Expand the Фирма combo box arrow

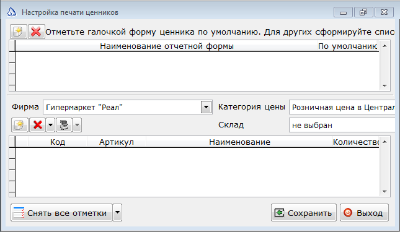pos(206,107)
